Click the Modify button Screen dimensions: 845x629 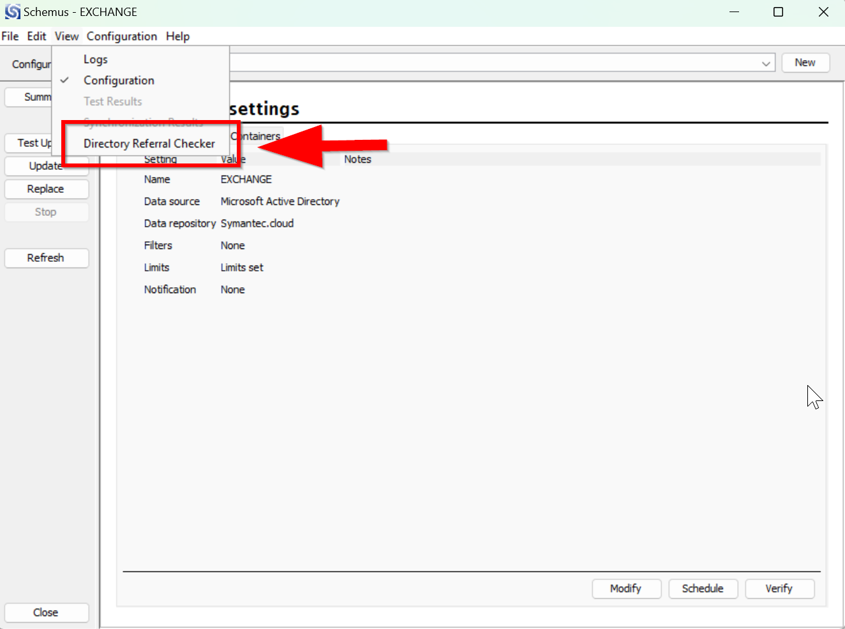tap(625, 588)
